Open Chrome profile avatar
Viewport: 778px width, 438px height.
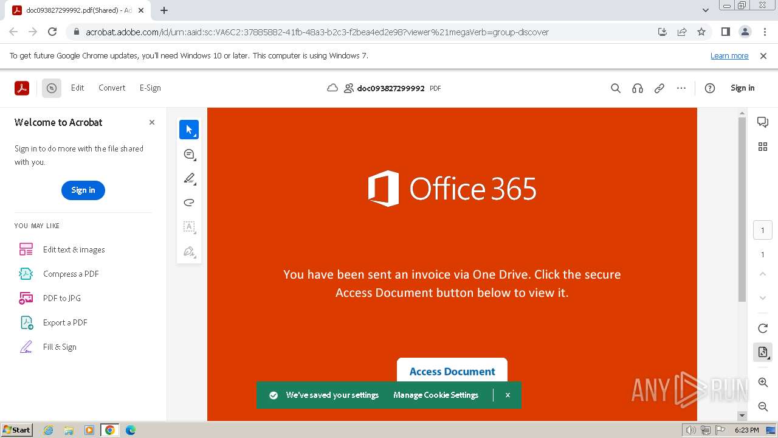(x=745, y=32)
